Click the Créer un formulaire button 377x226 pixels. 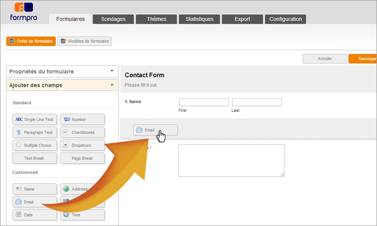click(31, 41)
